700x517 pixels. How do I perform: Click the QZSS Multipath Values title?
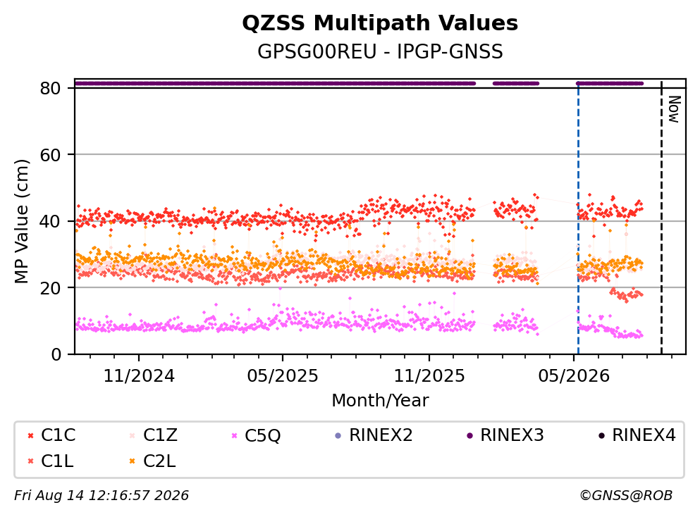click(380, 23)
